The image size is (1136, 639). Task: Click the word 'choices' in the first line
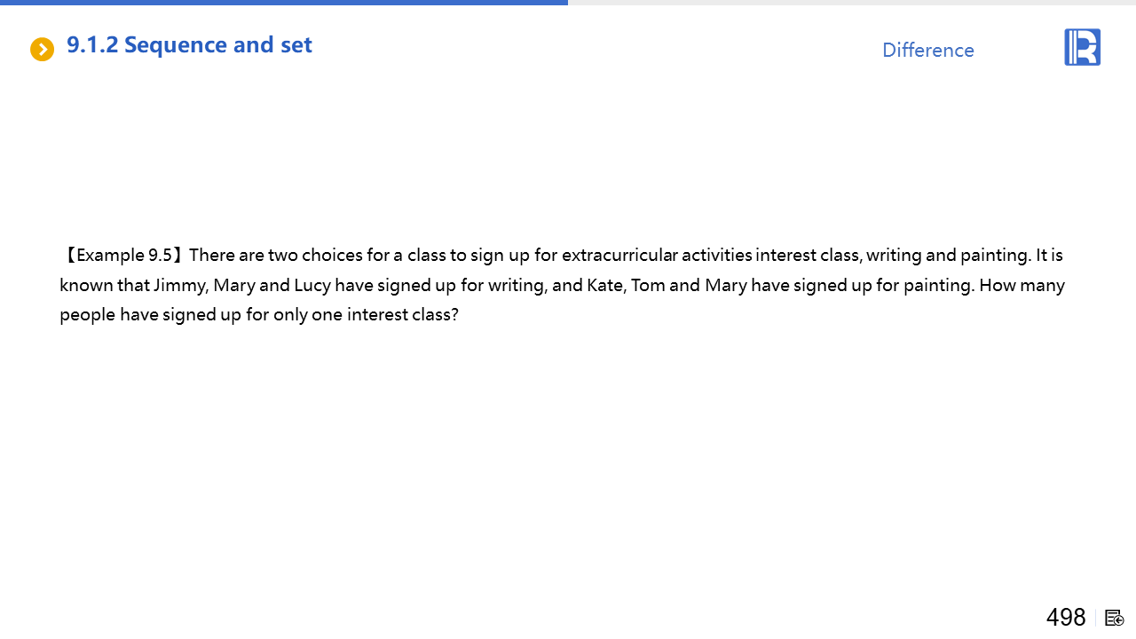[330, 256]
